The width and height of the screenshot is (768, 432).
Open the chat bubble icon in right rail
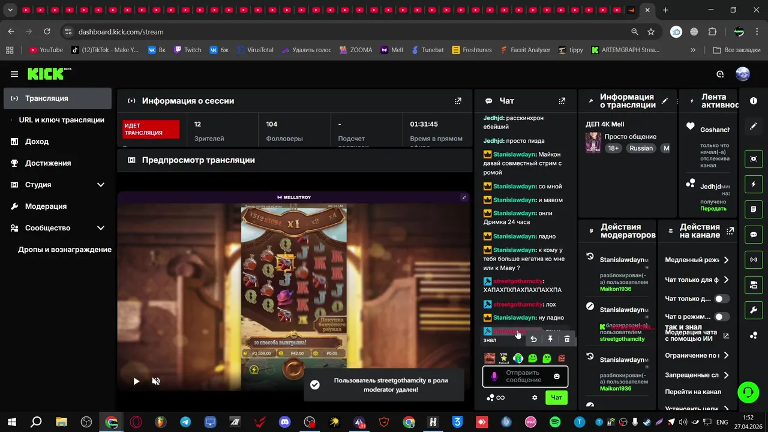point(754,234)
